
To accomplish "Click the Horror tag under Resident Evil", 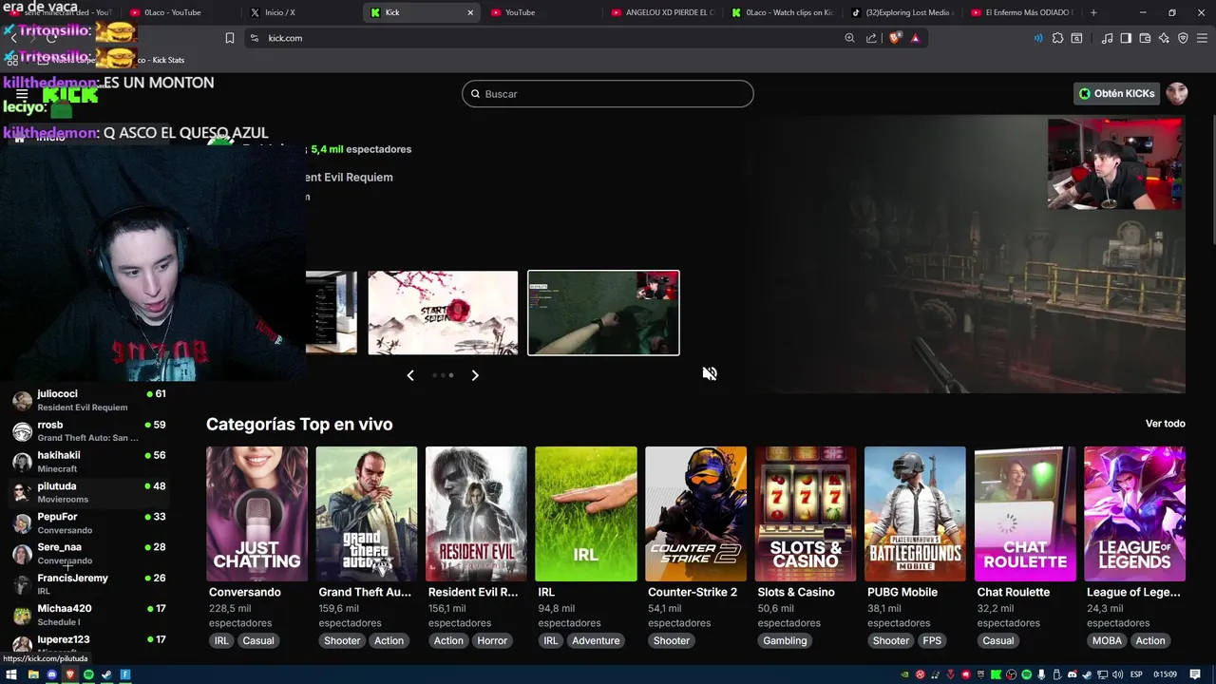I will pyautogui.click(x=492, y=640).
